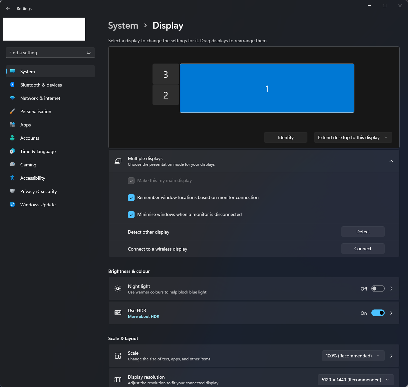Open the Scale 100% (Recommended) dropdown
This screenshot has width=408, height=387.
[353, 356]
